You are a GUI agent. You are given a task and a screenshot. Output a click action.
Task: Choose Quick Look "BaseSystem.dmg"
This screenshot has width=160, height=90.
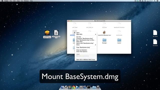click(86, 43)
